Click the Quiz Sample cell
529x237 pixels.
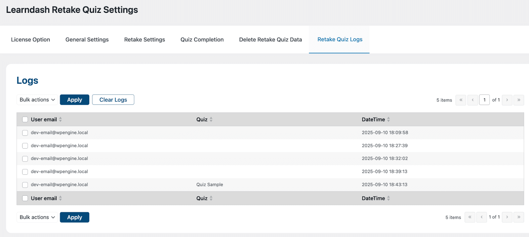[210, 185]
